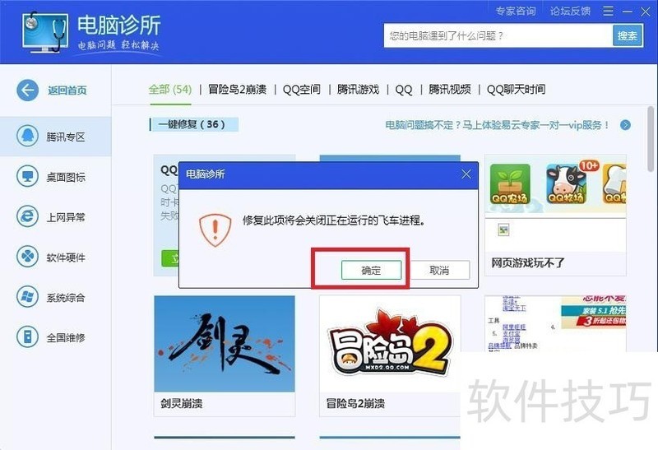Image resolution: width=658 pixels, height=450 pixels.
Task: Click 取消 to cancel the dialog
Action: (x=439, y=271)
